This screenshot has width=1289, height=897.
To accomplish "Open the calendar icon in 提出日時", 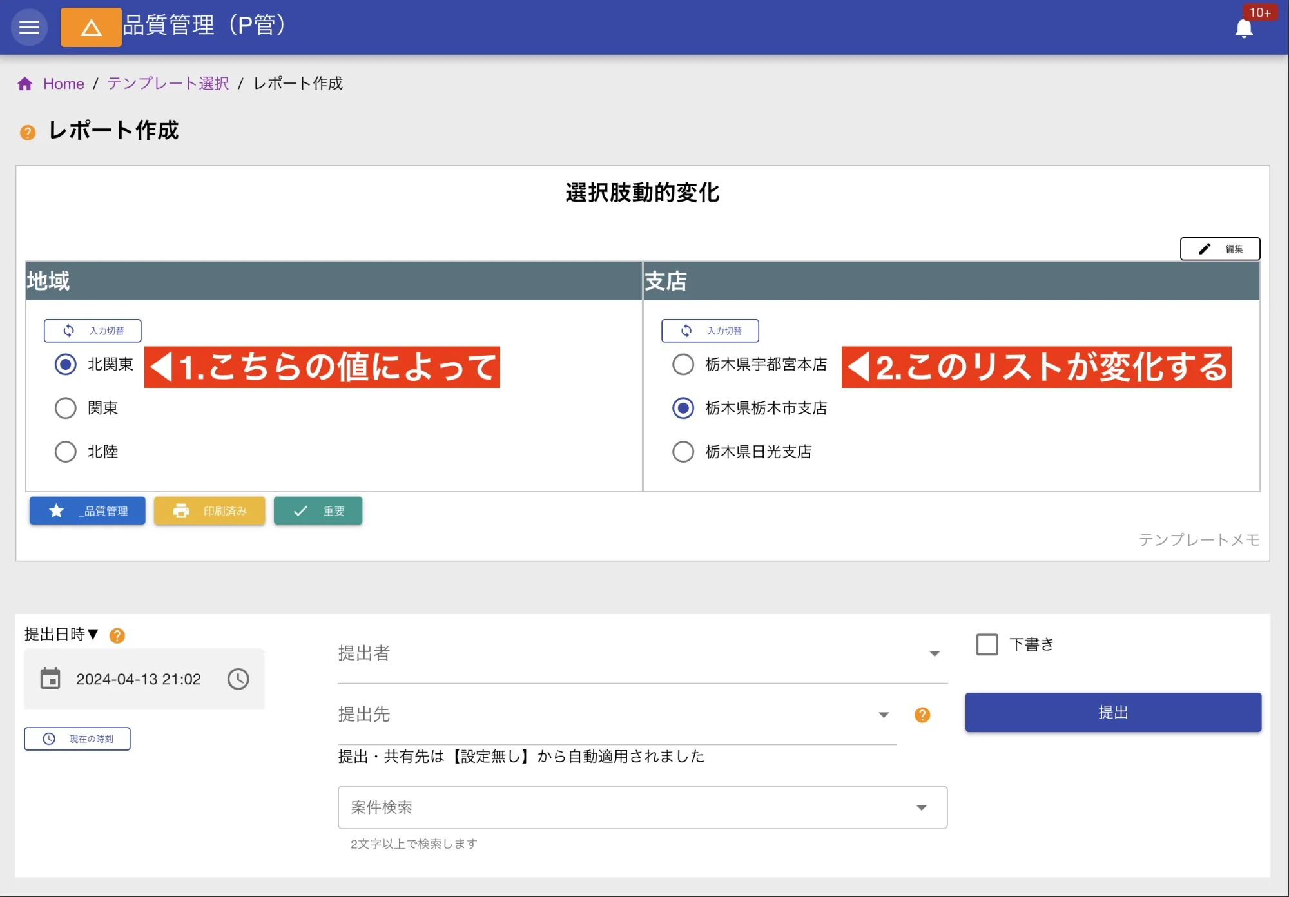I will [x=52, y=679].
